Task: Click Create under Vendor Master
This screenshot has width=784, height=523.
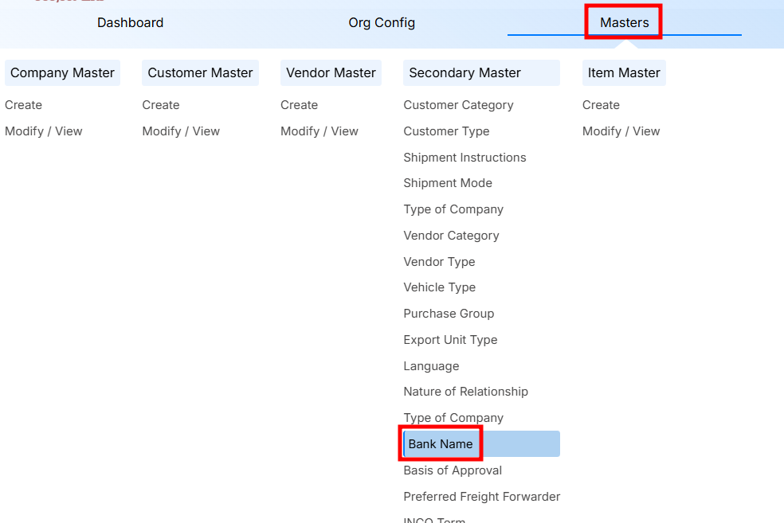Action: pyautogui.click(x=299, y=104)
